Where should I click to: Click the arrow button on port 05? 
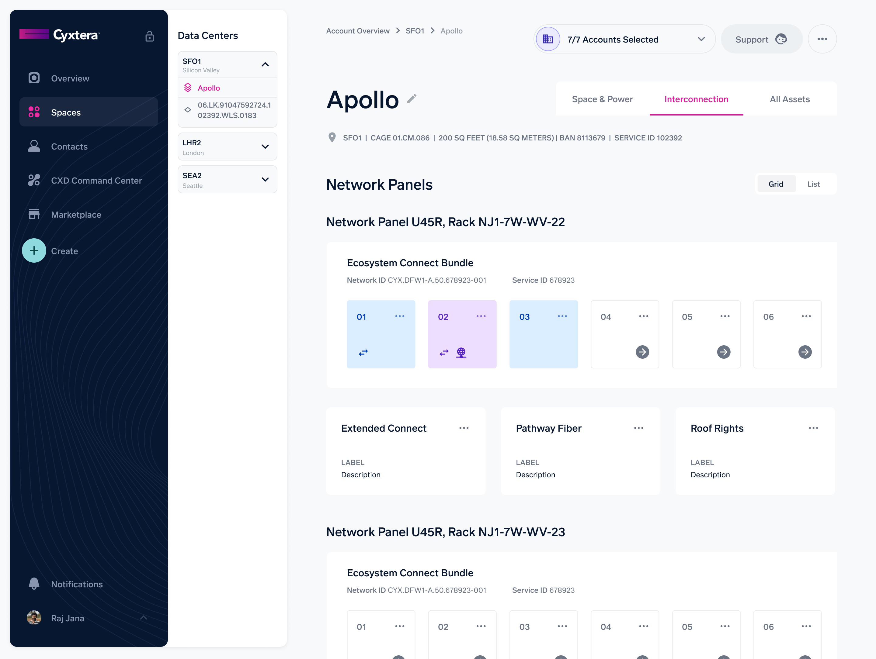point(724,352)
